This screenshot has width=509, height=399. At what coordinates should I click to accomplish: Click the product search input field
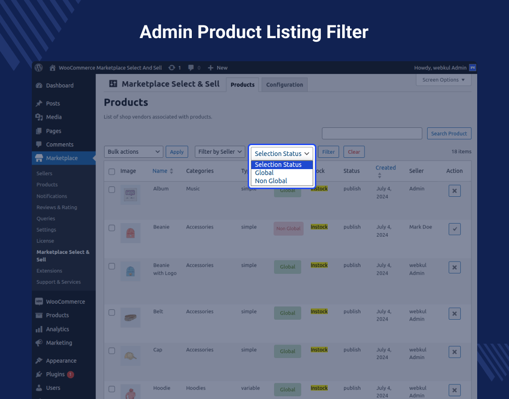pyautogui.click(x=372, y=133)
